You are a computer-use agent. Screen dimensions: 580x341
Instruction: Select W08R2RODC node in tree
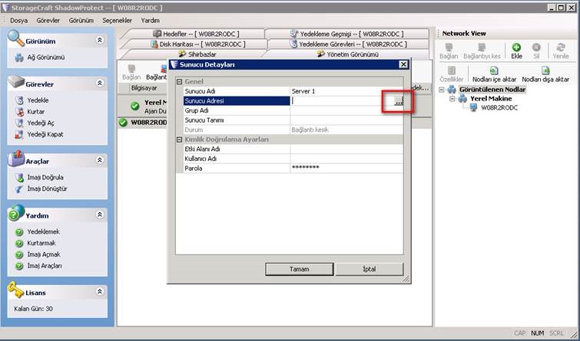(x=499, y=108)
